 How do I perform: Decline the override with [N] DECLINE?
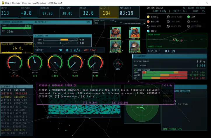[120, 103]
